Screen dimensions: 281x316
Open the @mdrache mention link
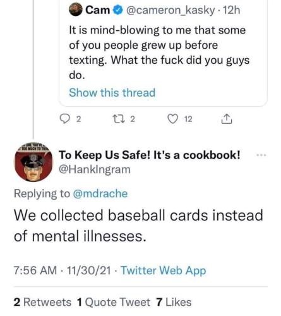(100, 193)
